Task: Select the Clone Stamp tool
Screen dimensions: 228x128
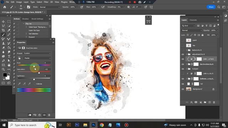Action: pos(3,43)
